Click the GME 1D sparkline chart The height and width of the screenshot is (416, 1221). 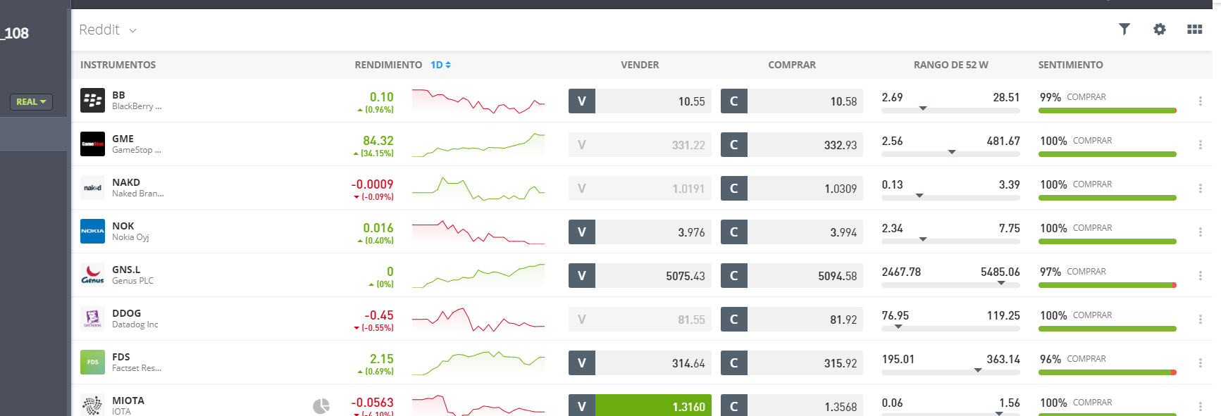click(x=478, y=145)
